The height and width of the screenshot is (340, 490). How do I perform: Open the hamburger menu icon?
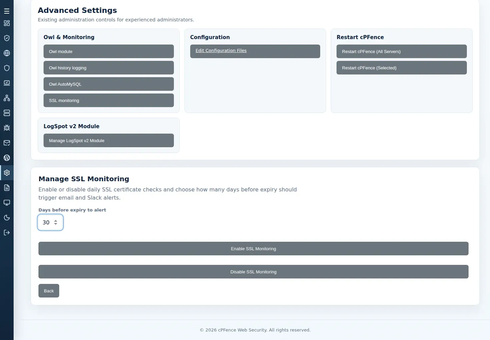(x=7, y=11)
